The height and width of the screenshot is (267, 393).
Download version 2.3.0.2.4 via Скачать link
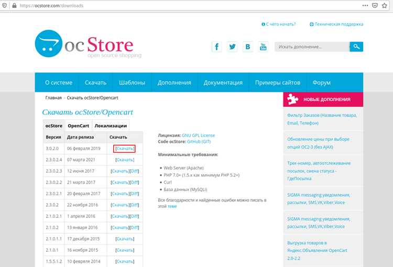tap(125, 160)
